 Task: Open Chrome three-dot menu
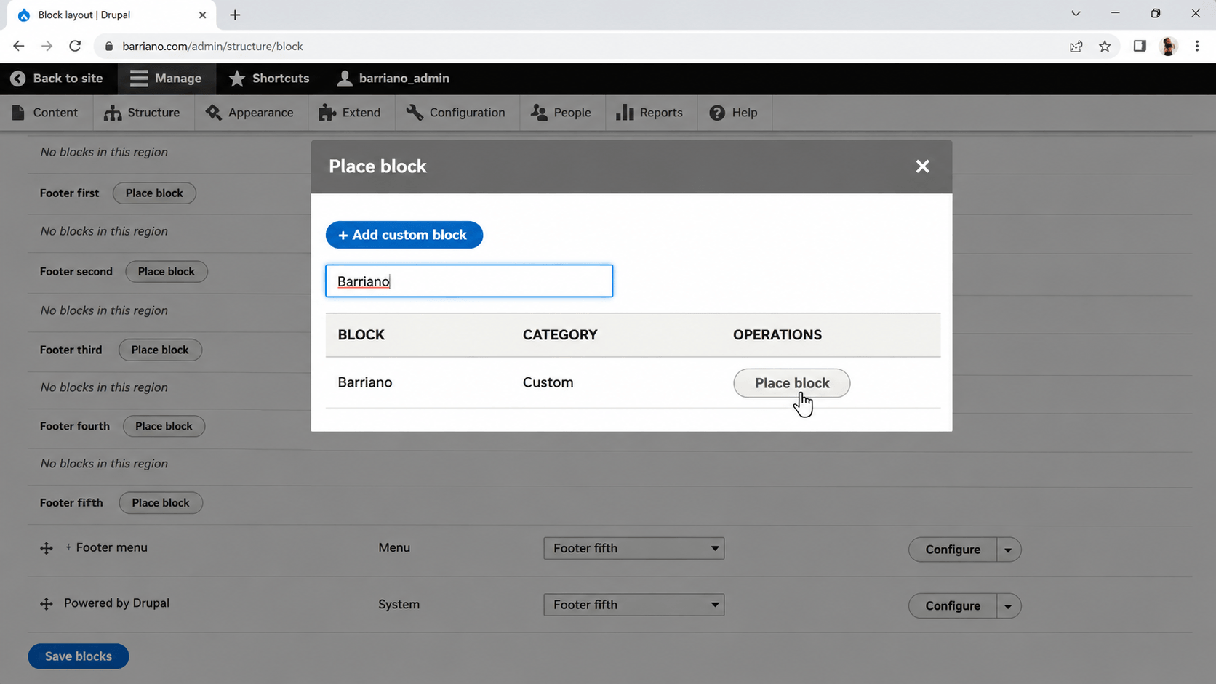click(x=1197, y=47)
